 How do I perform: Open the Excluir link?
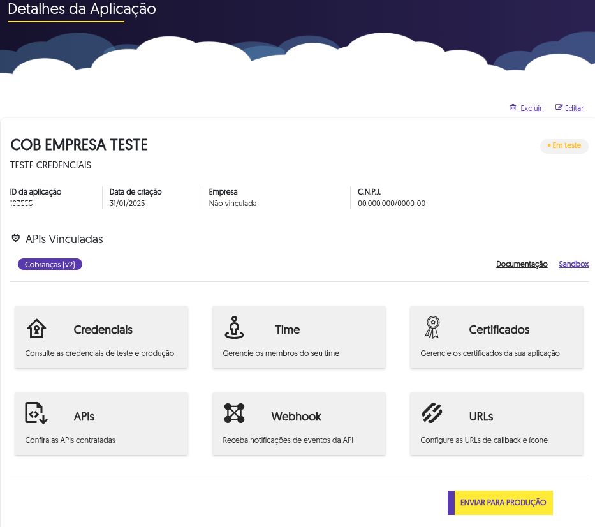pos(531,108)
